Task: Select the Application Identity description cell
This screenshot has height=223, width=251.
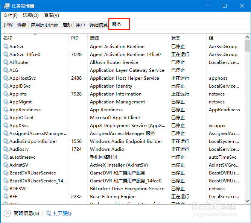Action: (x=111, y=86)
